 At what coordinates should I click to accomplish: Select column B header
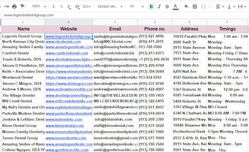tap(68, 22)
